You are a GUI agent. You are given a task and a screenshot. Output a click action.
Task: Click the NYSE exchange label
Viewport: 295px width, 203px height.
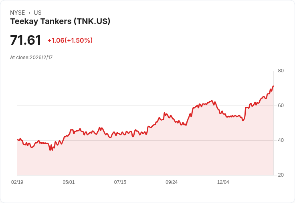tap(18, 13)
